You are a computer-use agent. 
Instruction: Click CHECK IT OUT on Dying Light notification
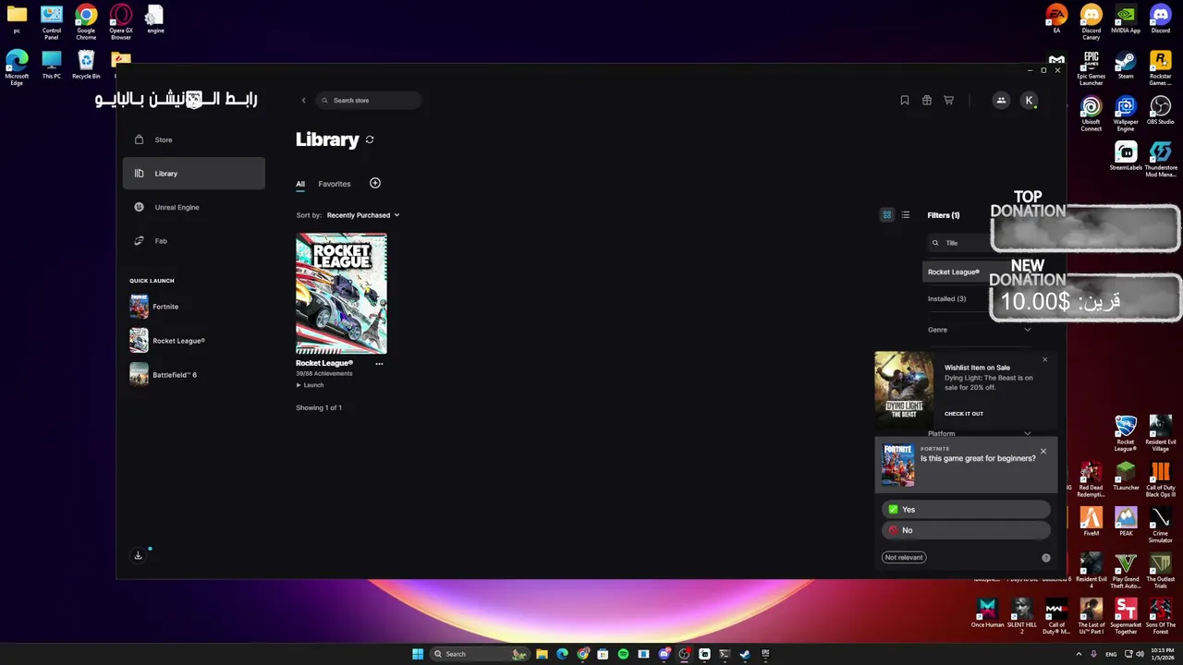[964, 414]
